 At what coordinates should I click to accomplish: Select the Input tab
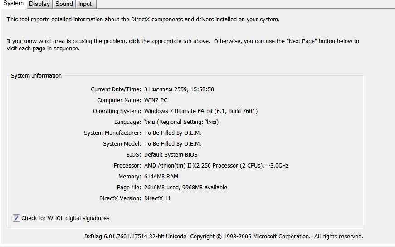[85, 4]
